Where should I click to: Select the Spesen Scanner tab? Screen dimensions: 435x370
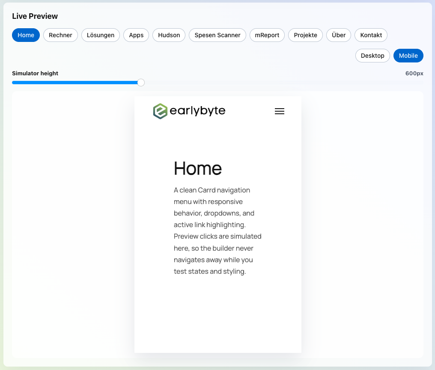coord(217,35)
